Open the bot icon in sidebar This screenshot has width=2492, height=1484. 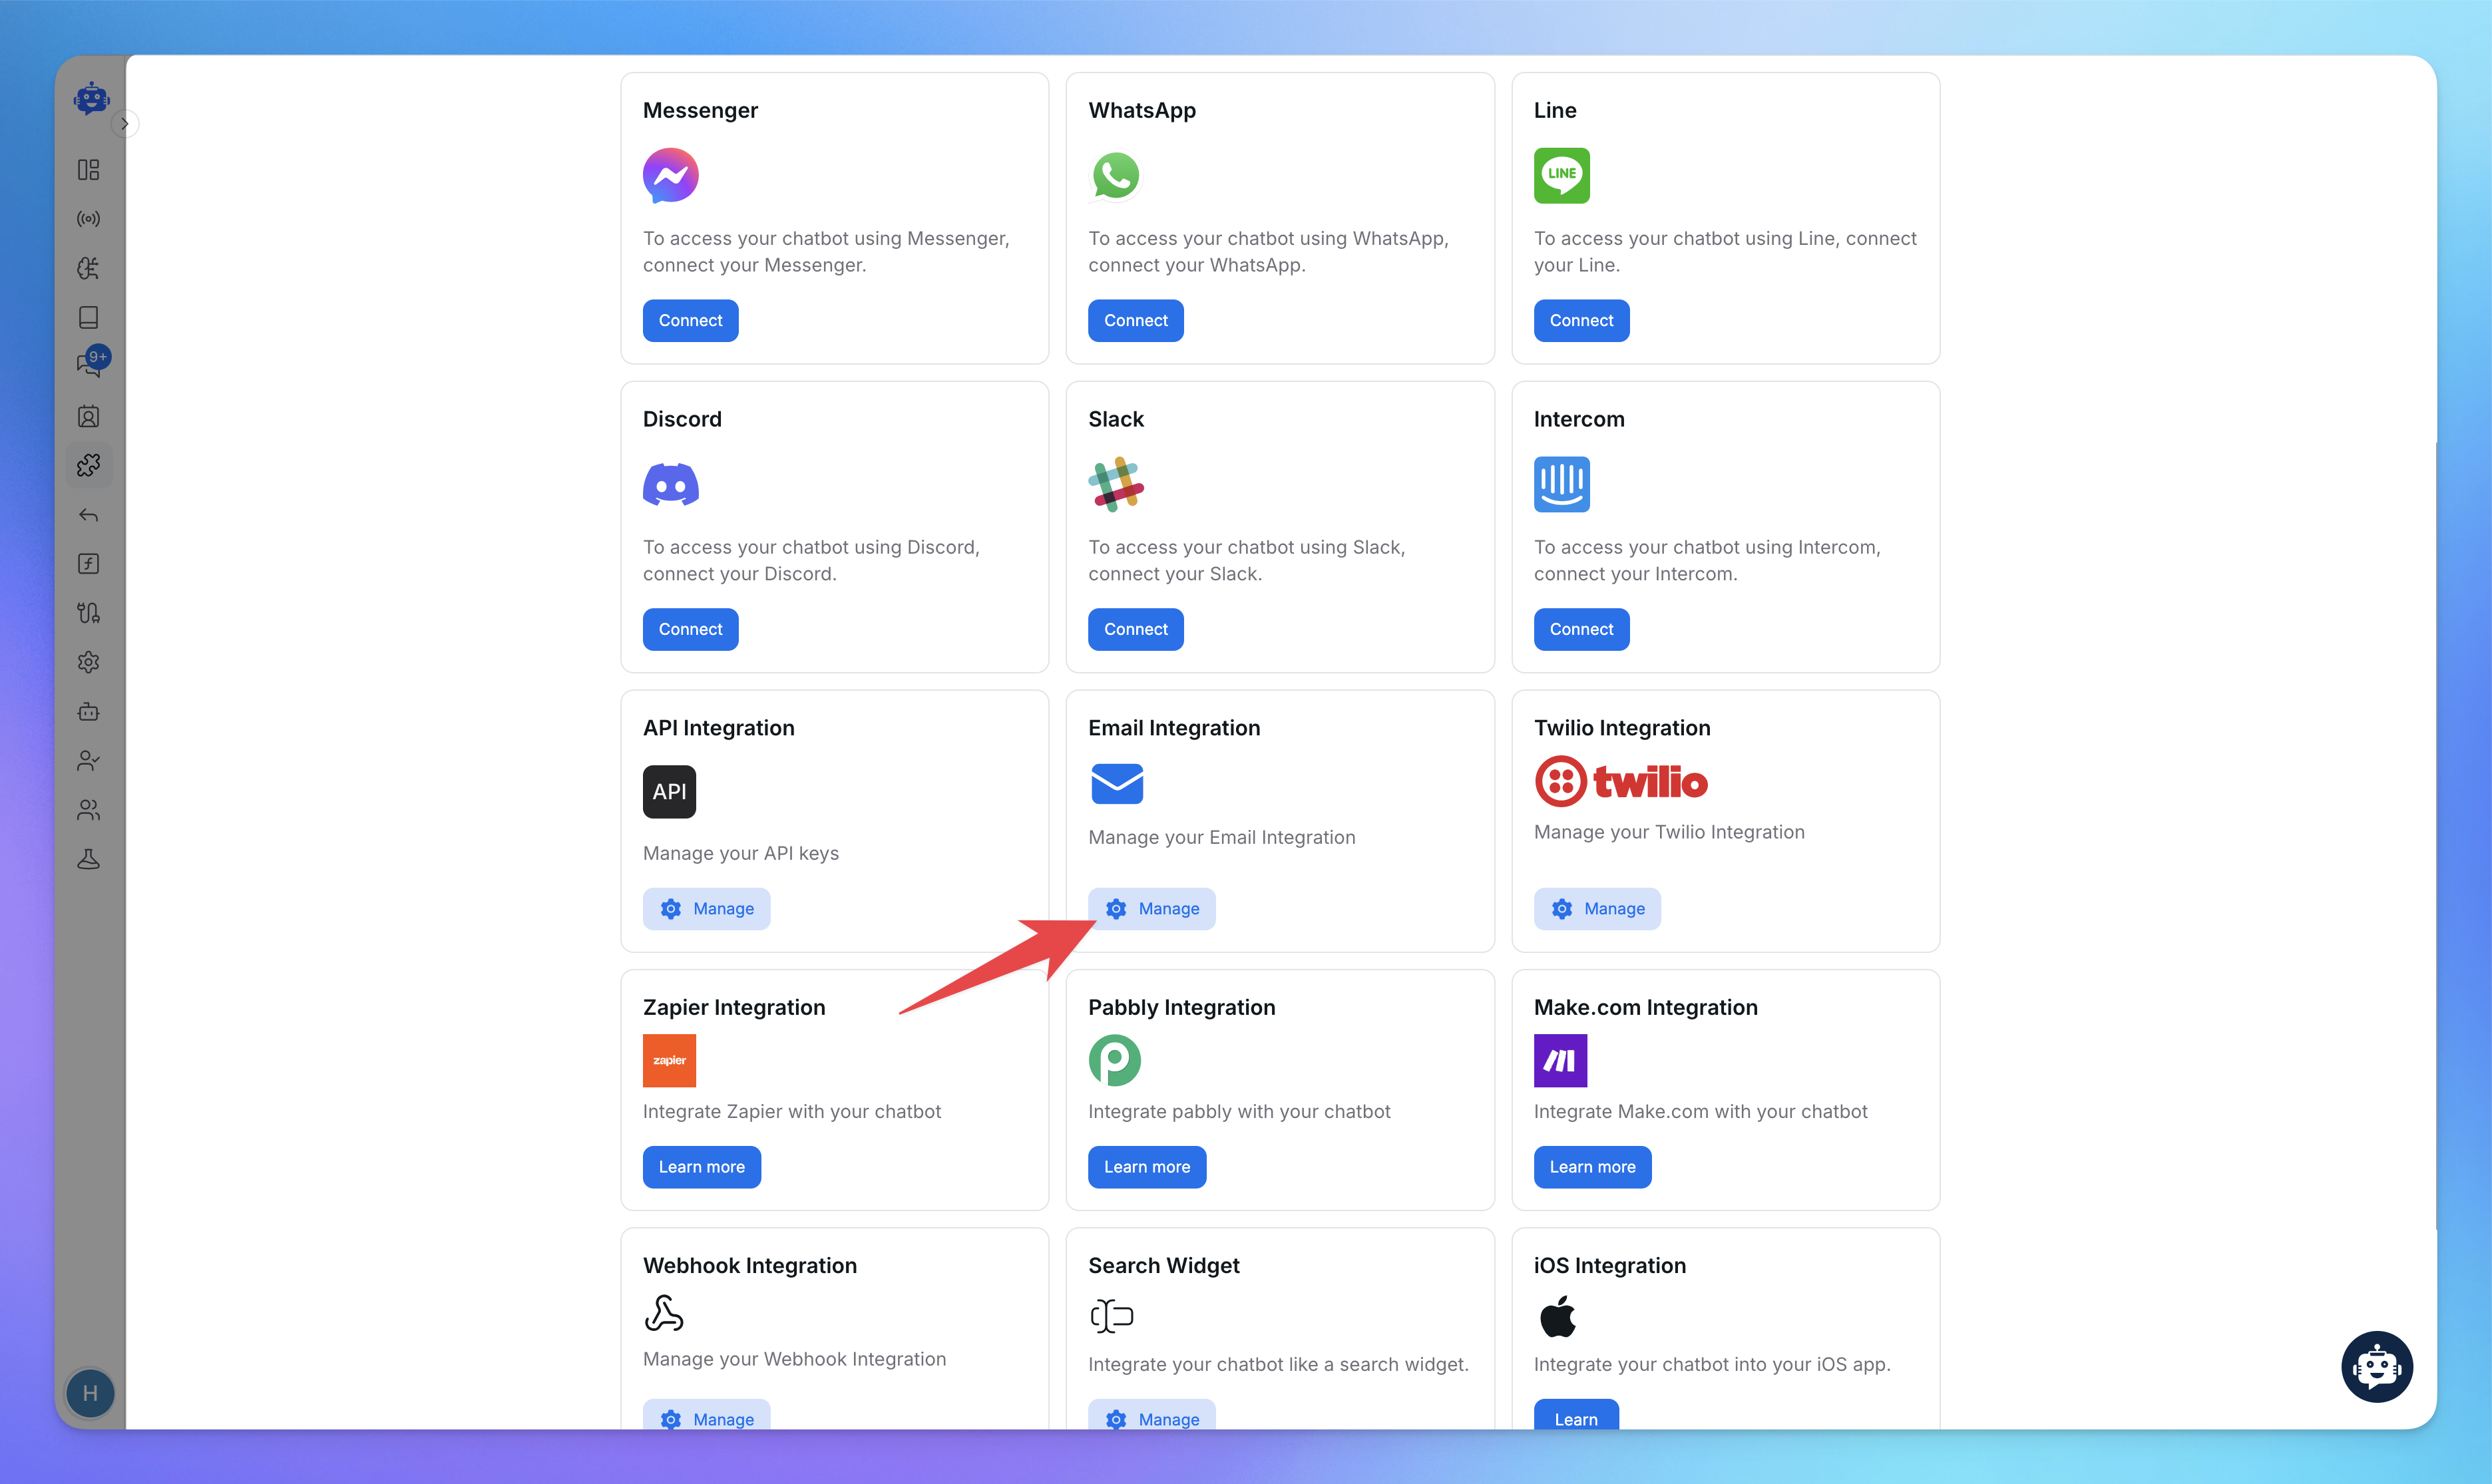[x=89, y=712]
